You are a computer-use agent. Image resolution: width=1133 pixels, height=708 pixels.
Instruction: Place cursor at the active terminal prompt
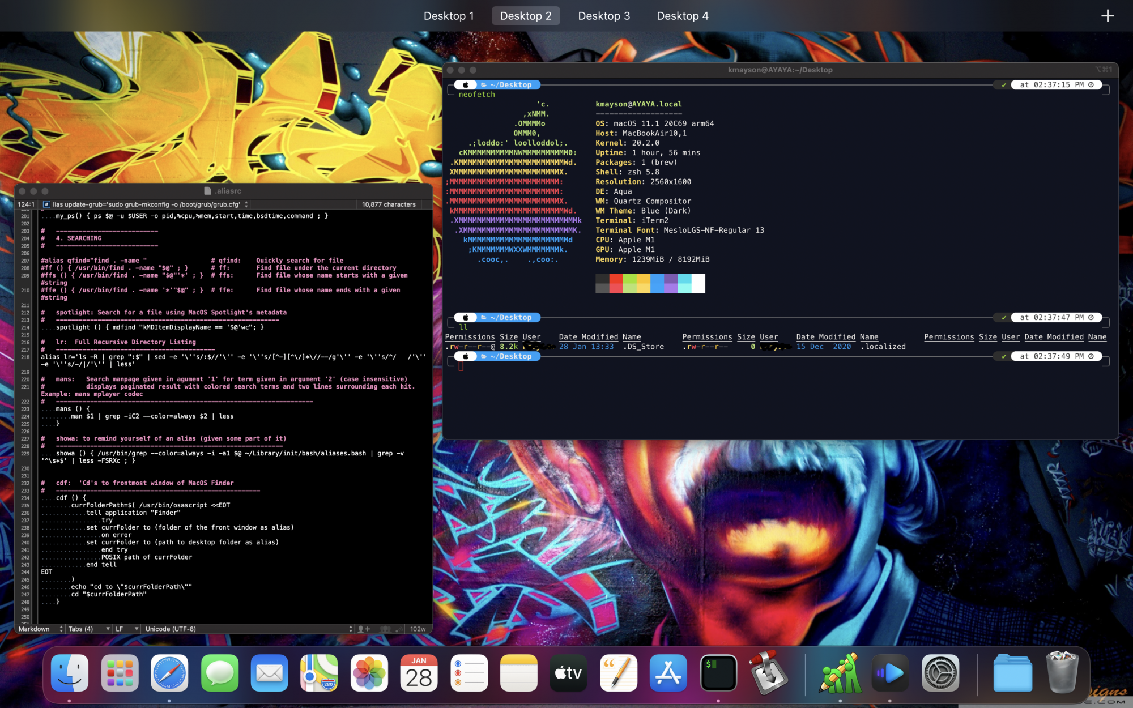[461, 366]
